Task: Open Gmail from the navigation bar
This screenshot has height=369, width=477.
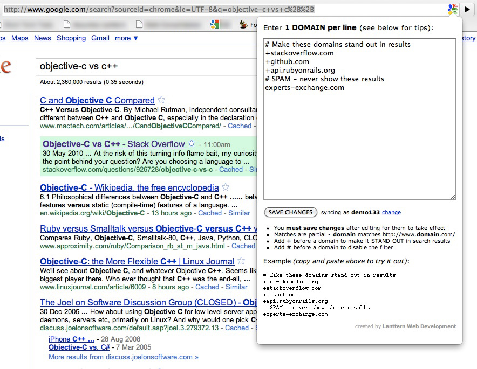Action: point(99,38)
